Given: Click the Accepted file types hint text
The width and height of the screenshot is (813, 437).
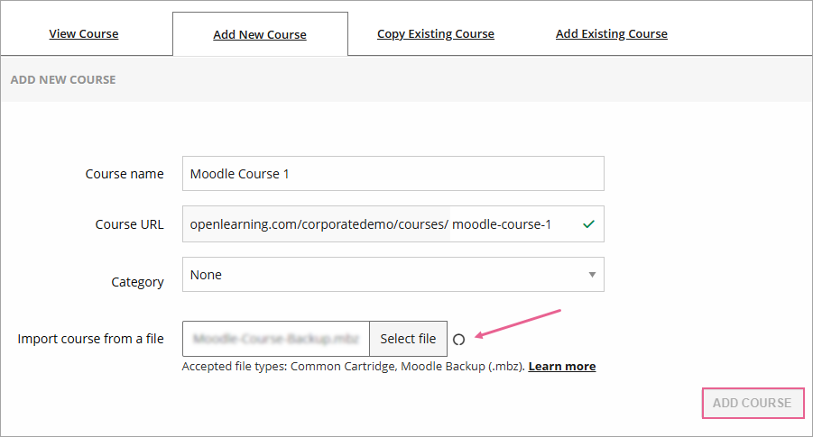Looking at the screenshot, I should [353, 367].
